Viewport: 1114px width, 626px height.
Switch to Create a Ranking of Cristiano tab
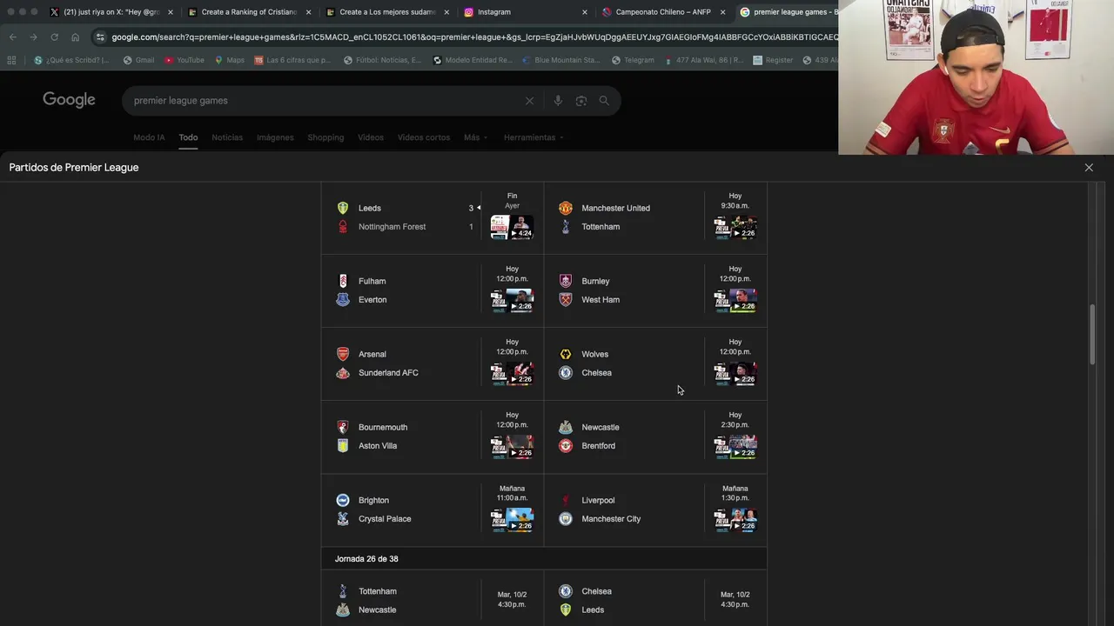(x=248, y=12)
